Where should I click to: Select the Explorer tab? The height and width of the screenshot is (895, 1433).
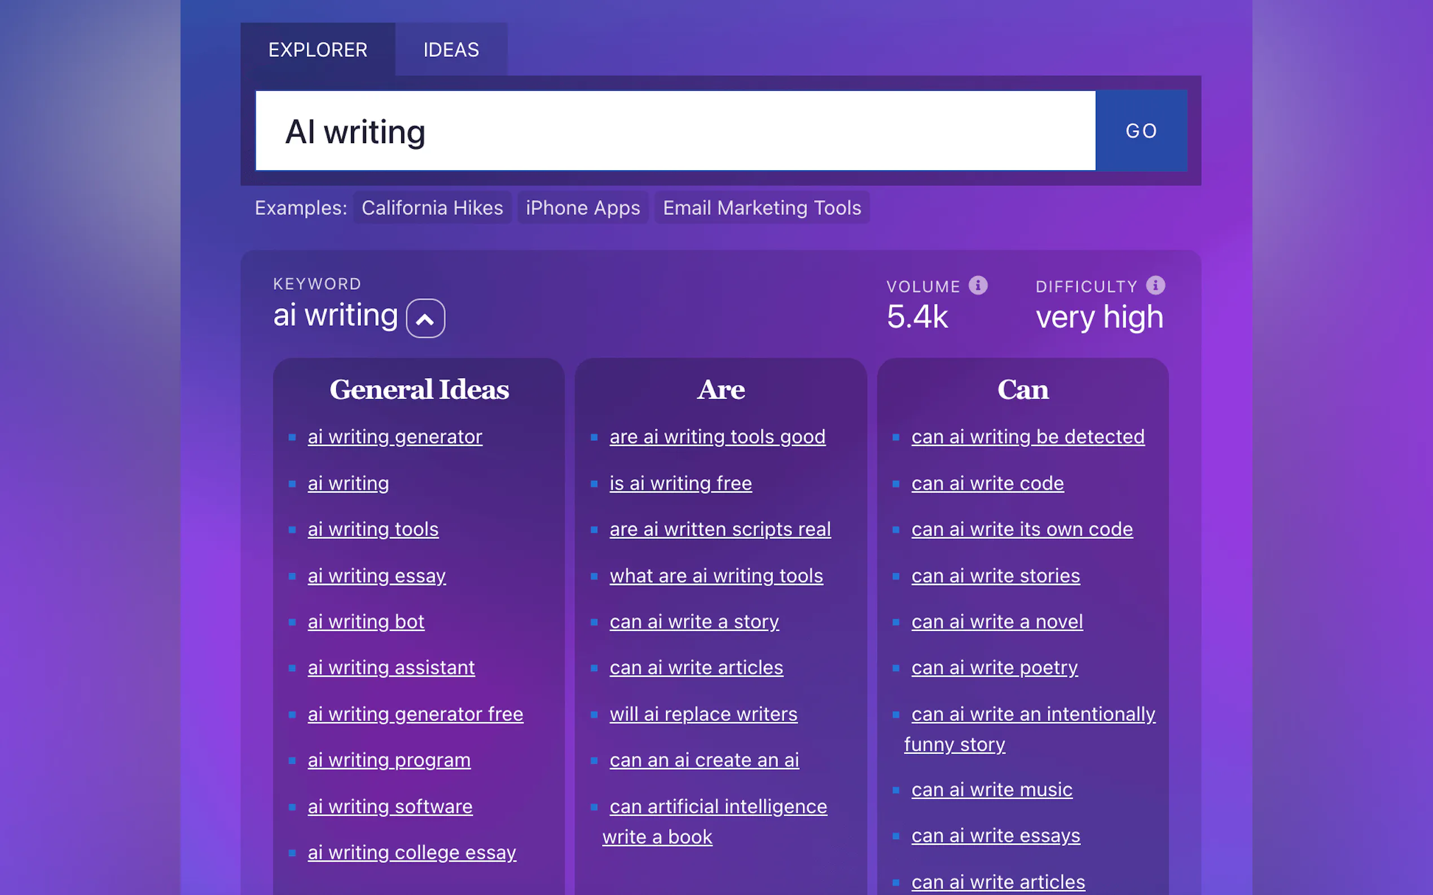[x=318, y=50]
